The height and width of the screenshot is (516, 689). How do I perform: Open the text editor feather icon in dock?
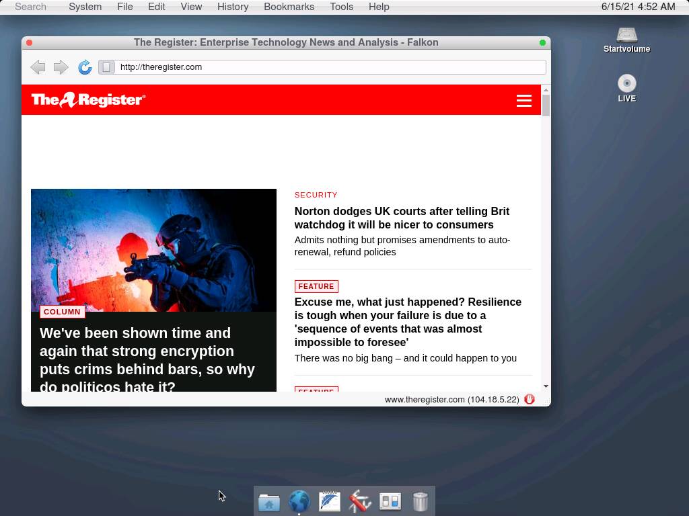330,501
